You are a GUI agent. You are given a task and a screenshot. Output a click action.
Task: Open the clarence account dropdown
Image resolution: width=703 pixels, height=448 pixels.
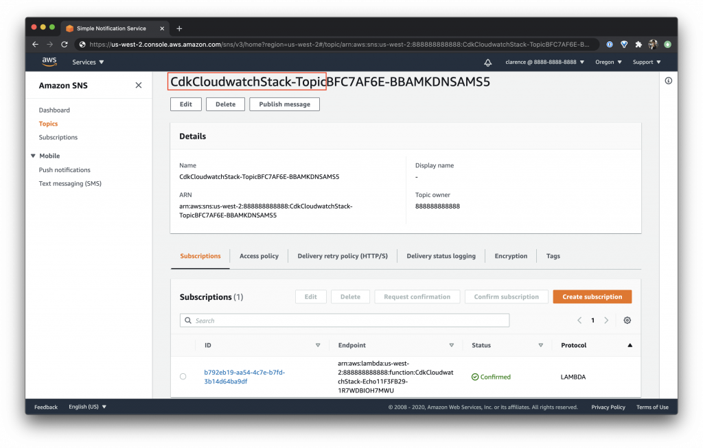pyautogui.click(x=544, y=62)
